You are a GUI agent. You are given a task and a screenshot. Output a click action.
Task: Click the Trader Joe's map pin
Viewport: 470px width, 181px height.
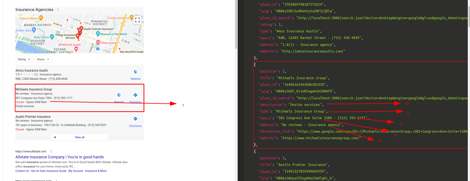[x=34, y=30]
